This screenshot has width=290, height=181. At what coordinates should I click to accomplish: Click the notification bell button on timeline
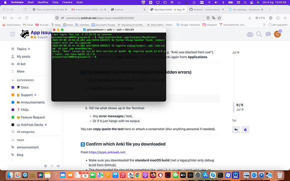245,130
